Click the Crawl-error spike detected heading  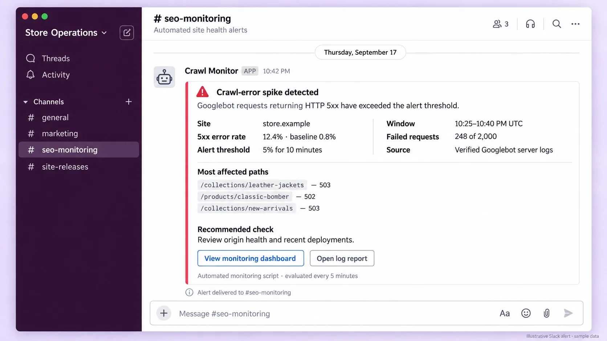tap(268, 92)
